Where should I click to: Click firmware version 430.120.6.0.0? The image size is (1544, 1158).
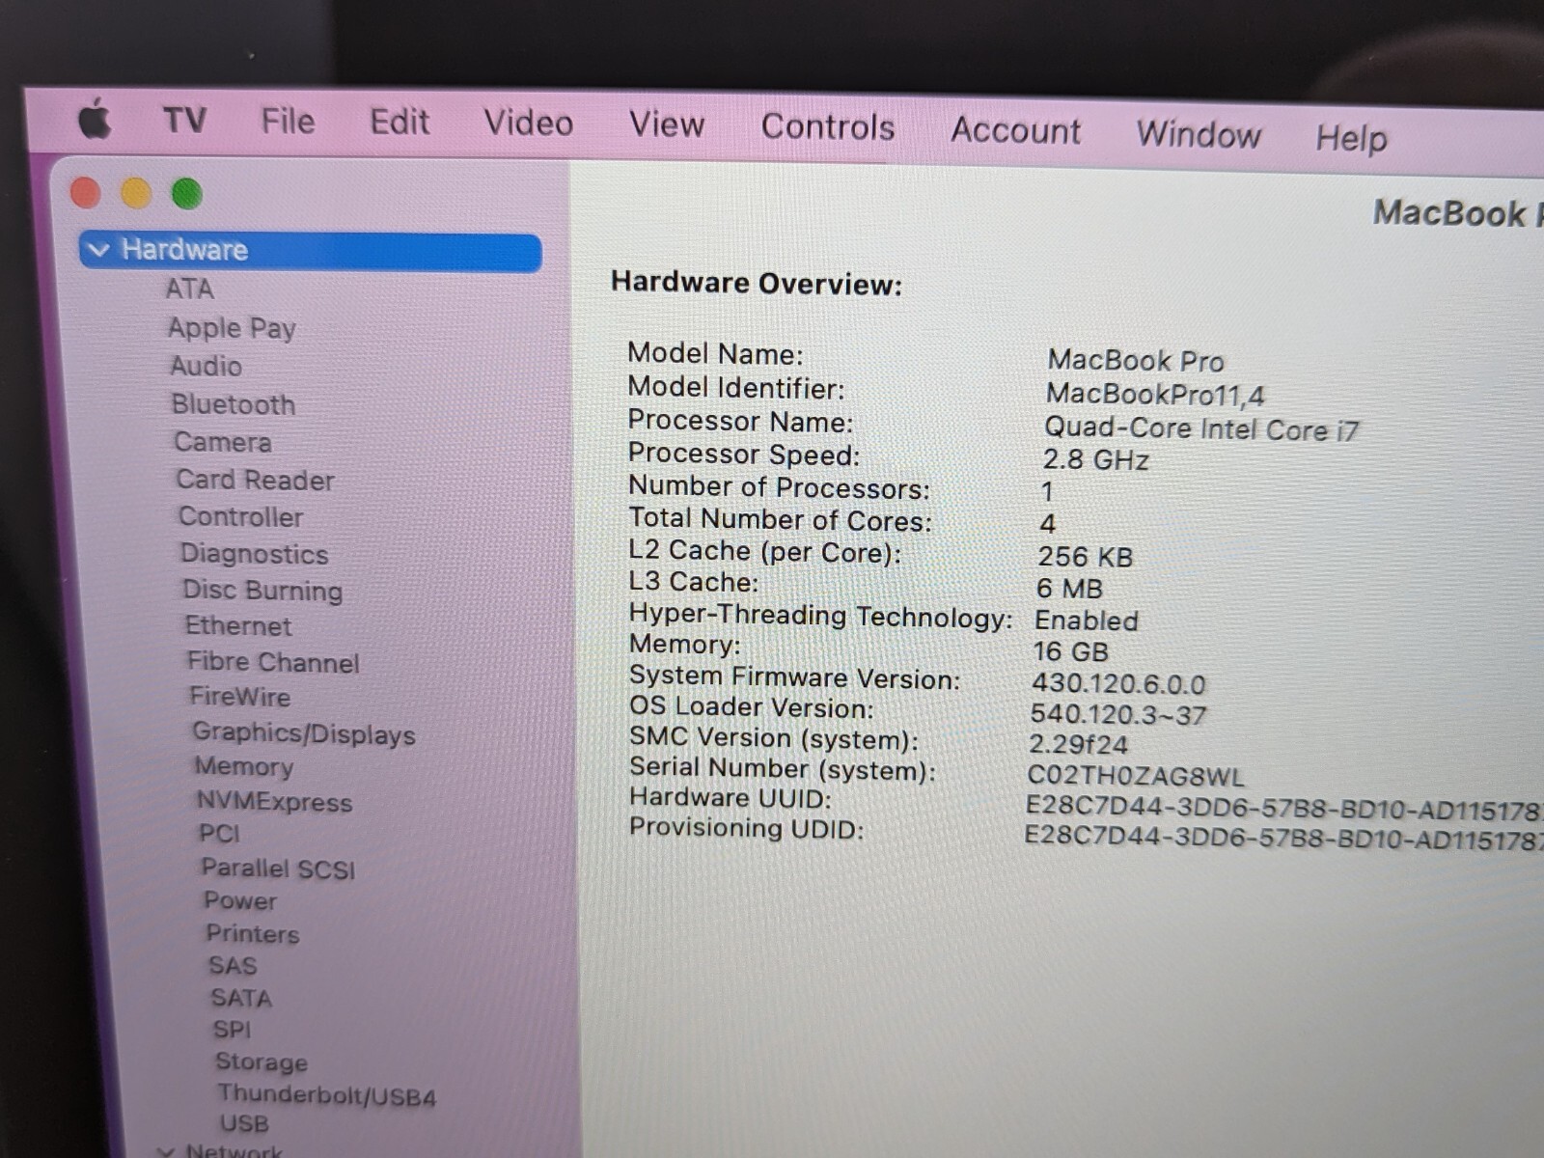[x=1118, y=684]
